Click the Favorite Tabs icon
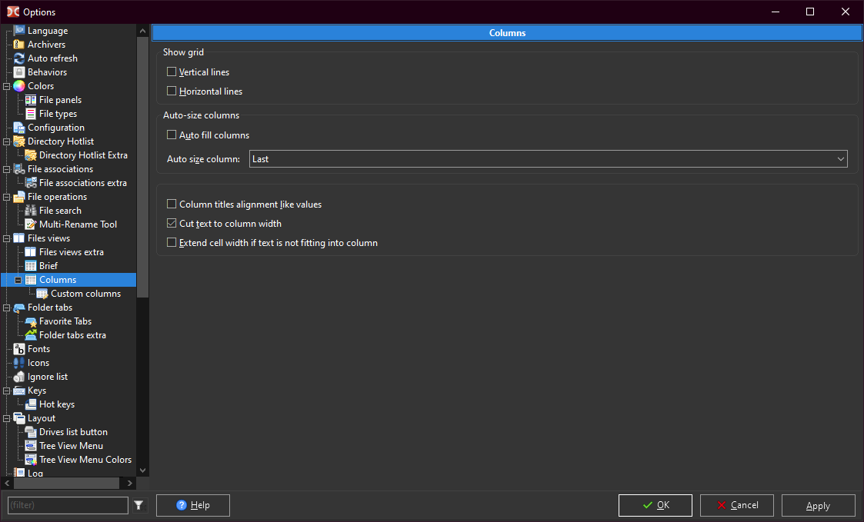 (x=31, y=321)
